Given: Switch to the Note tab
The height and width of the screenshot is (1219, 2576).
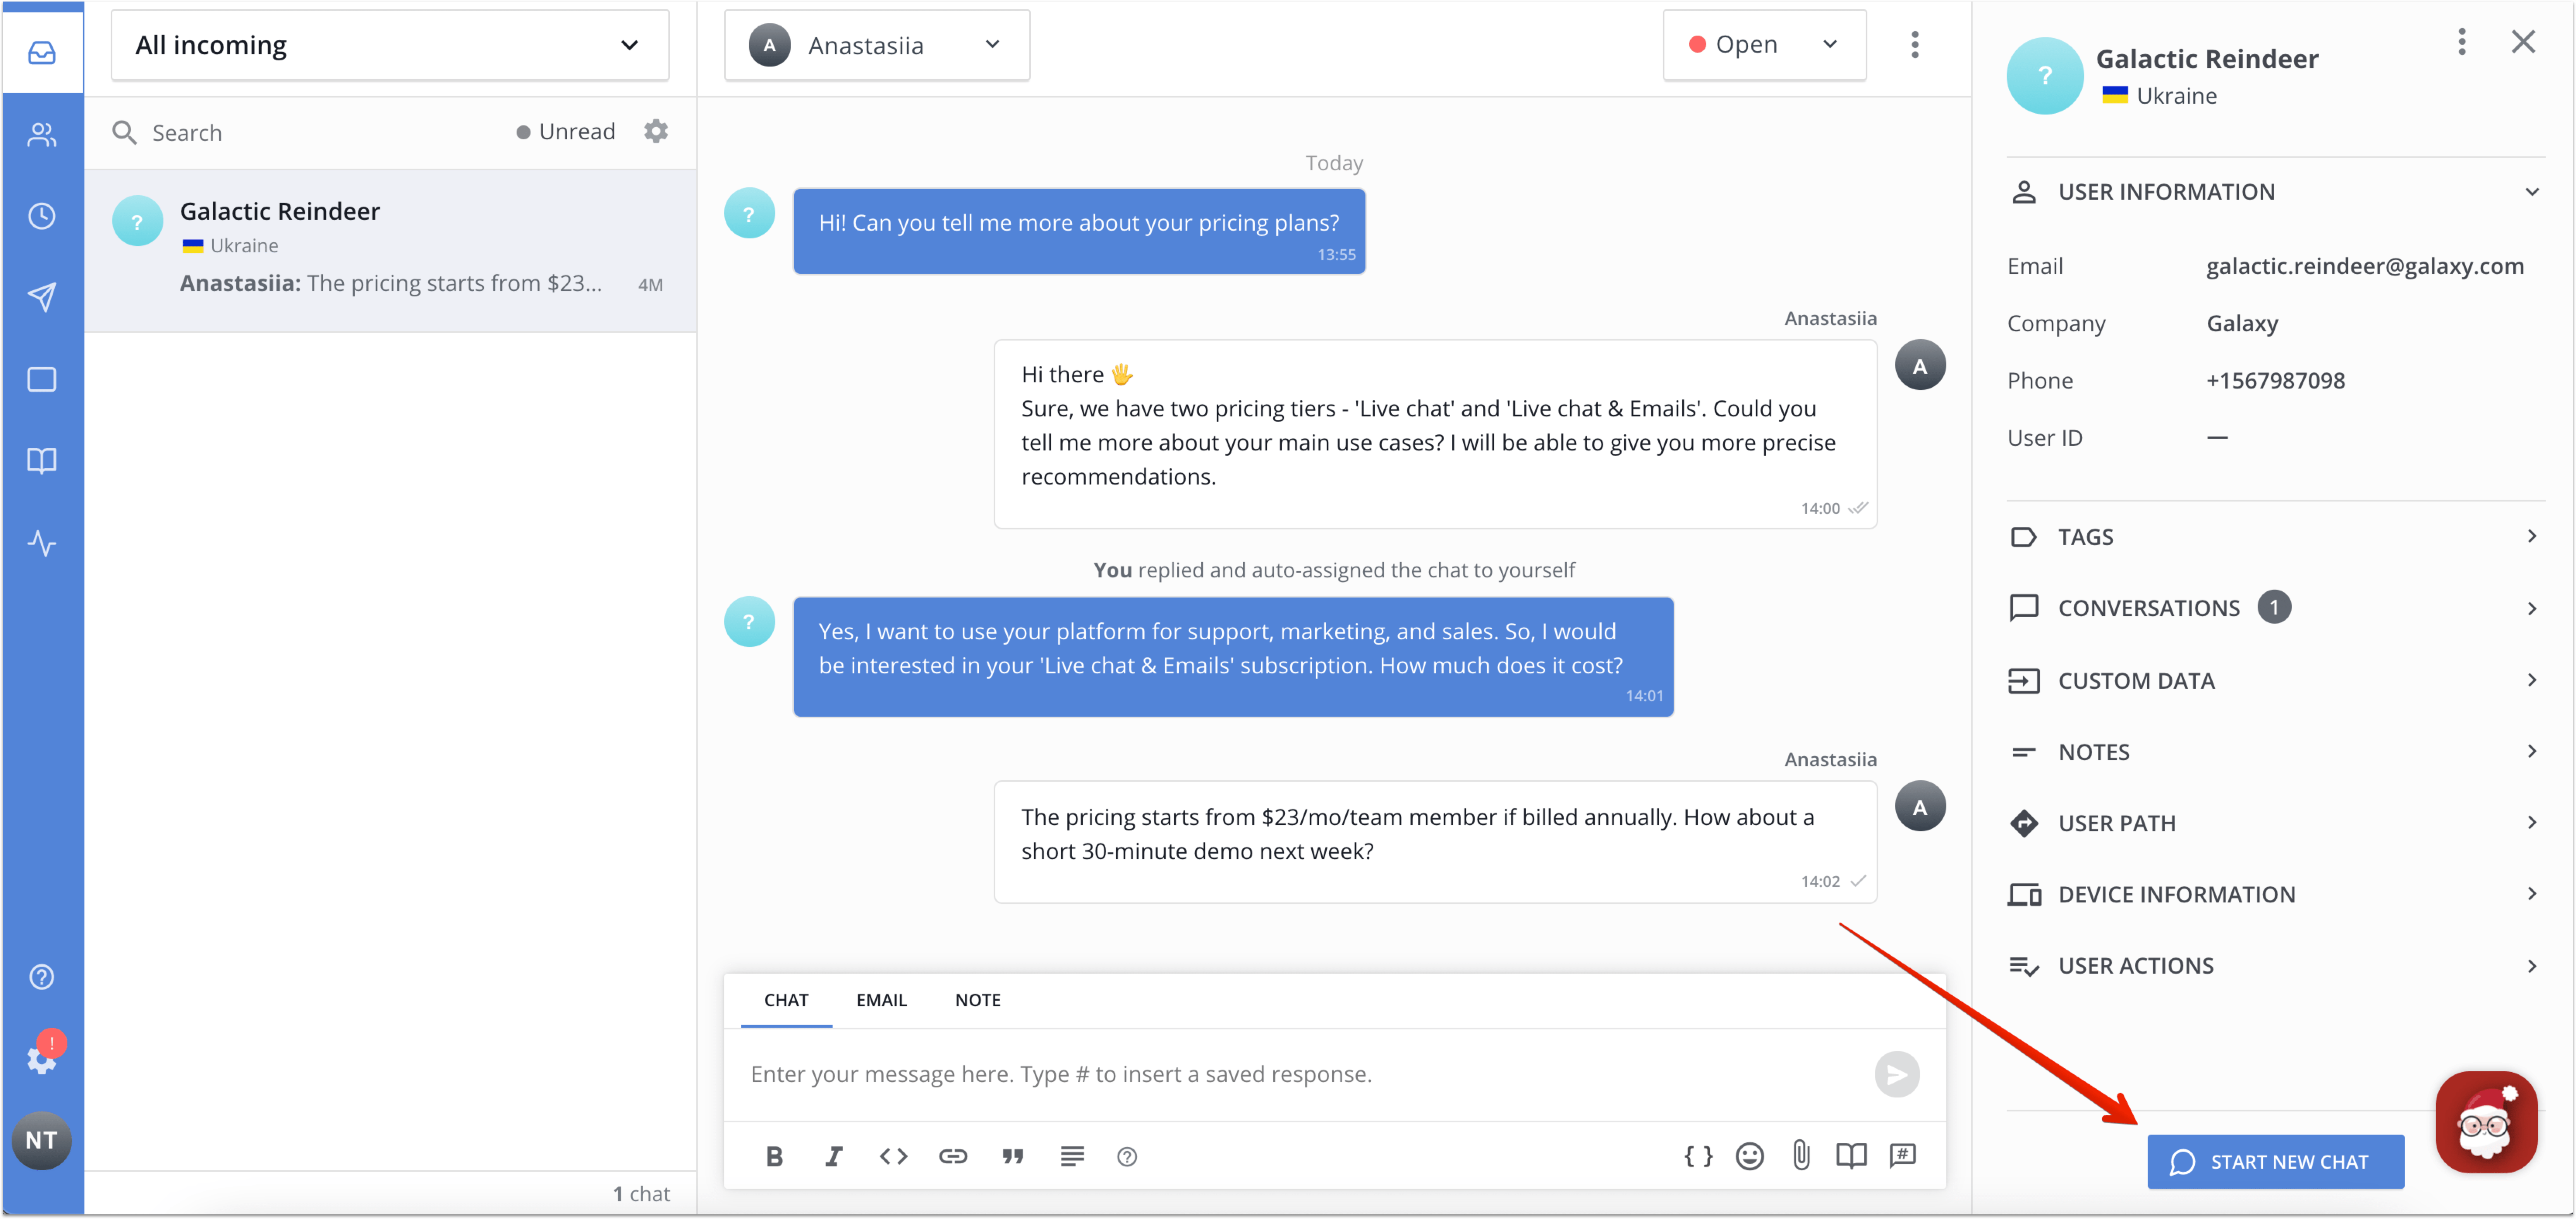Looking at the screenshot, I should pos(977,1000).
